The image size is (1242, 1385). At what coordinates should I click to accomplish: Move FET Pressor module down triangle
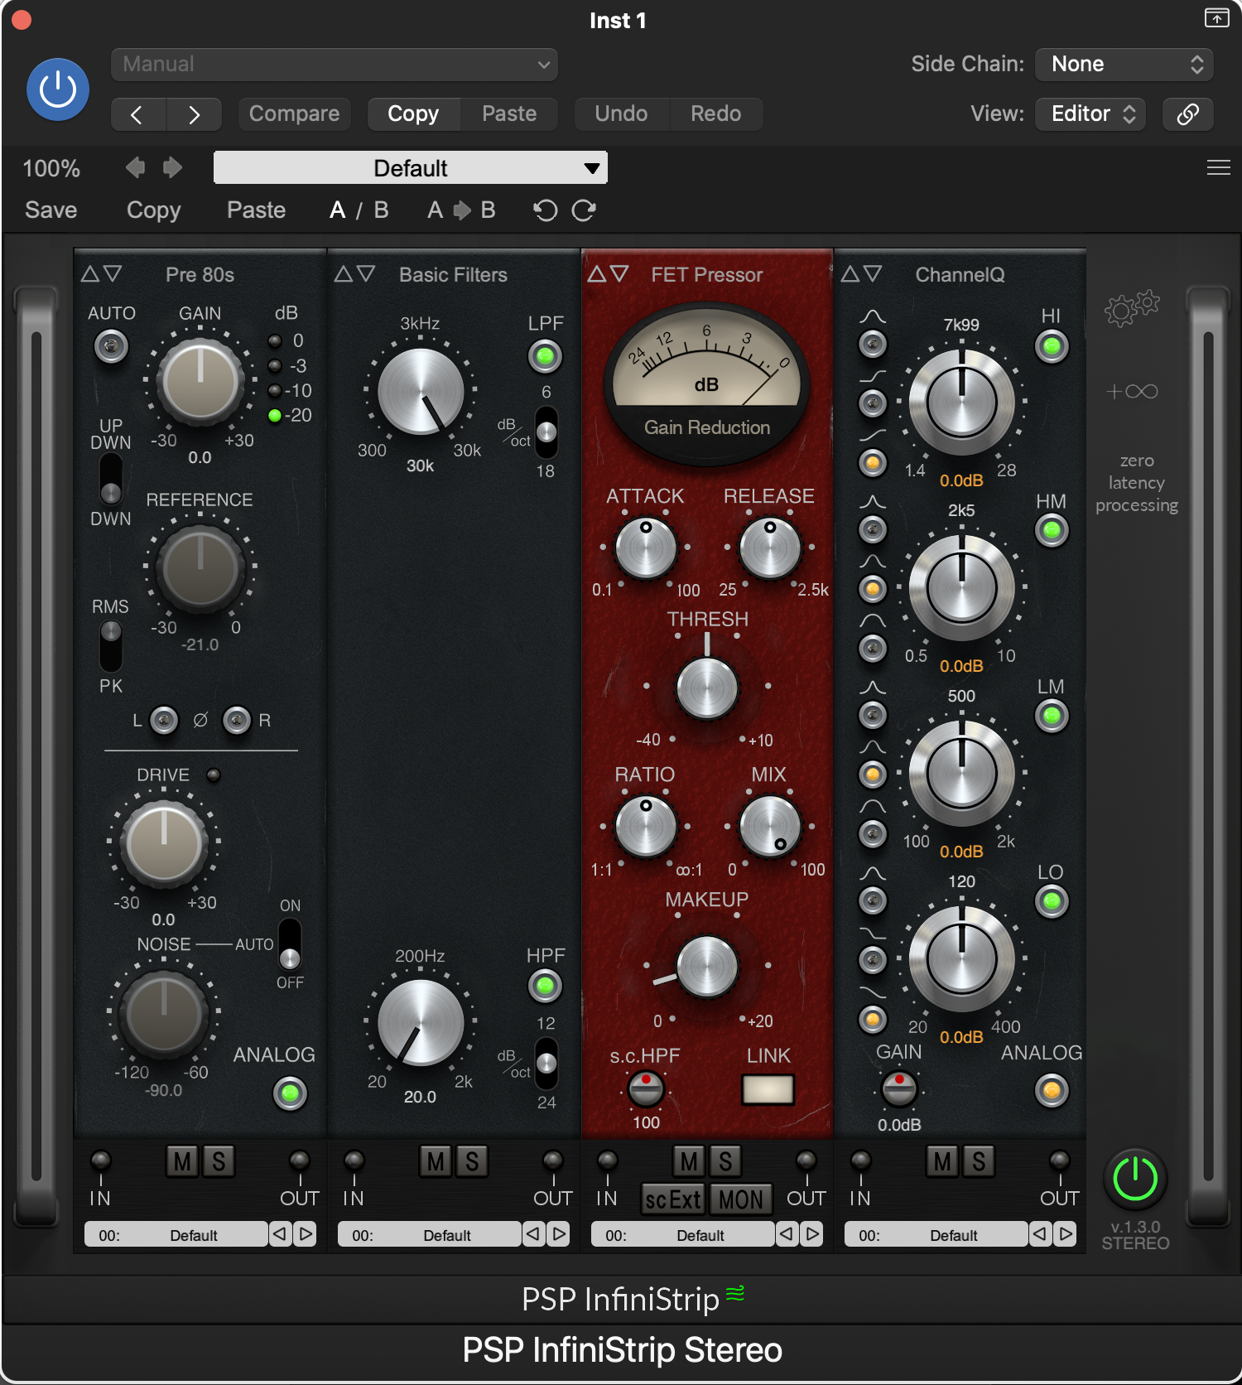(x=619, y=274)
